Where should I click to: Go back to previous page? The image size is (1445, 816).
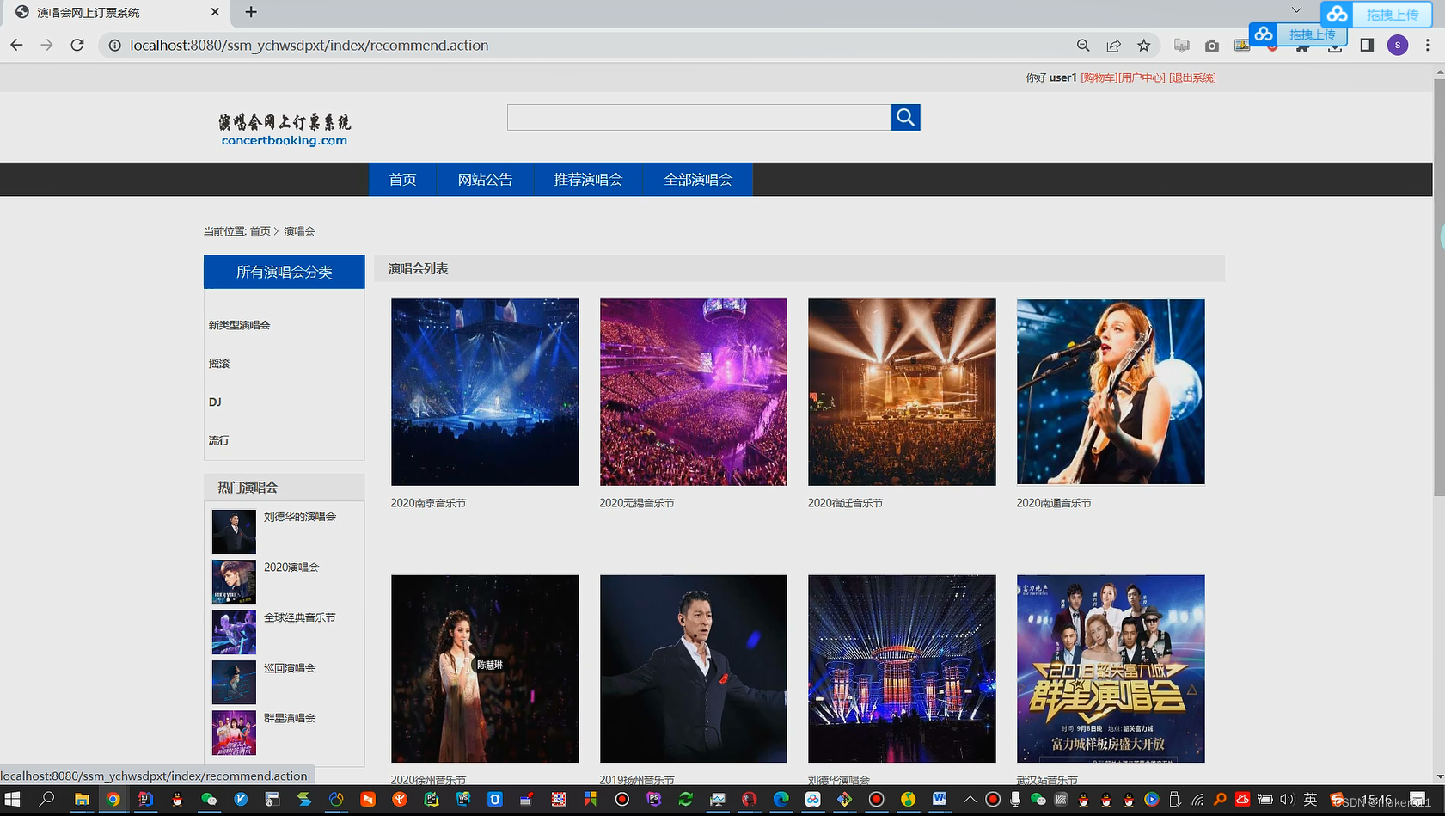tap(16, 45)
